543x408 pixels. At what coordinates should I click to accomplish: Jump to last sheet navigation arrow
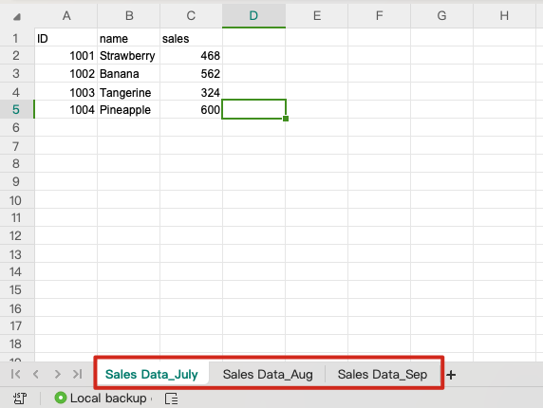pyautogui.click(x=78, y=374)
